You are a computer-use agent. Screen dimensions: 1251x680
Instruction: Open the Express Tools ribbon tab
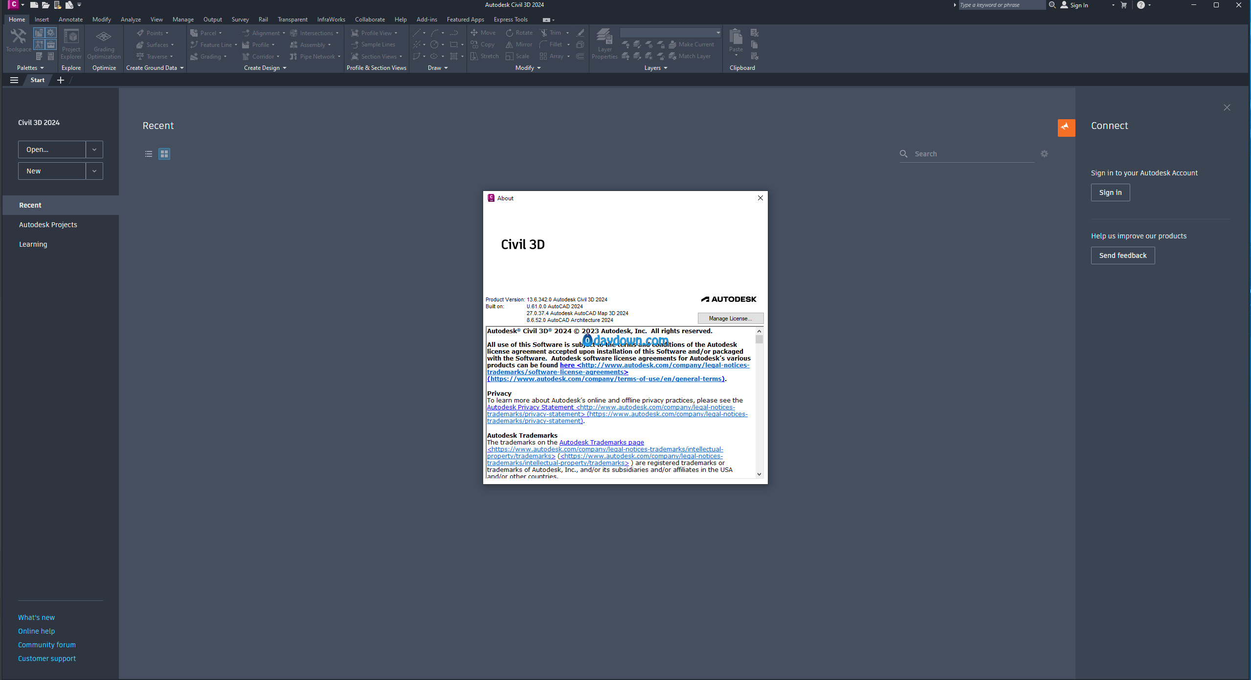(511, 20)
